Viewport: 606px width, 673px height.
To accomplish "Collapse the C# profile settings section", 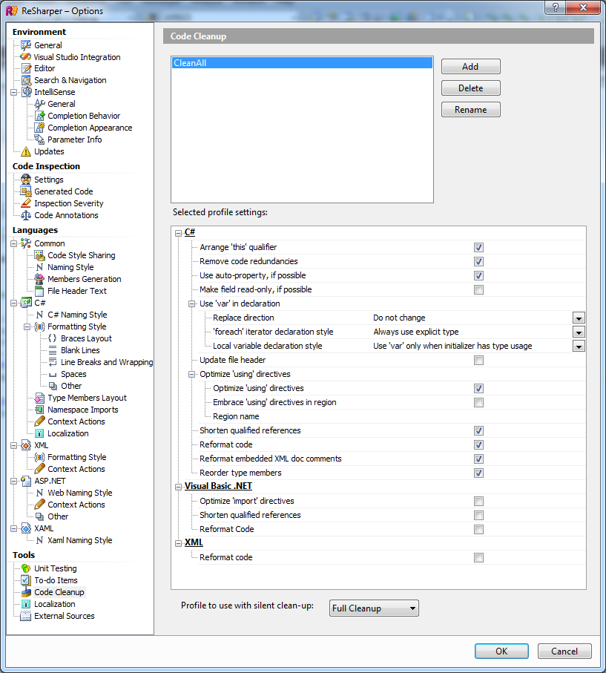I will click(x=179, y=233).
